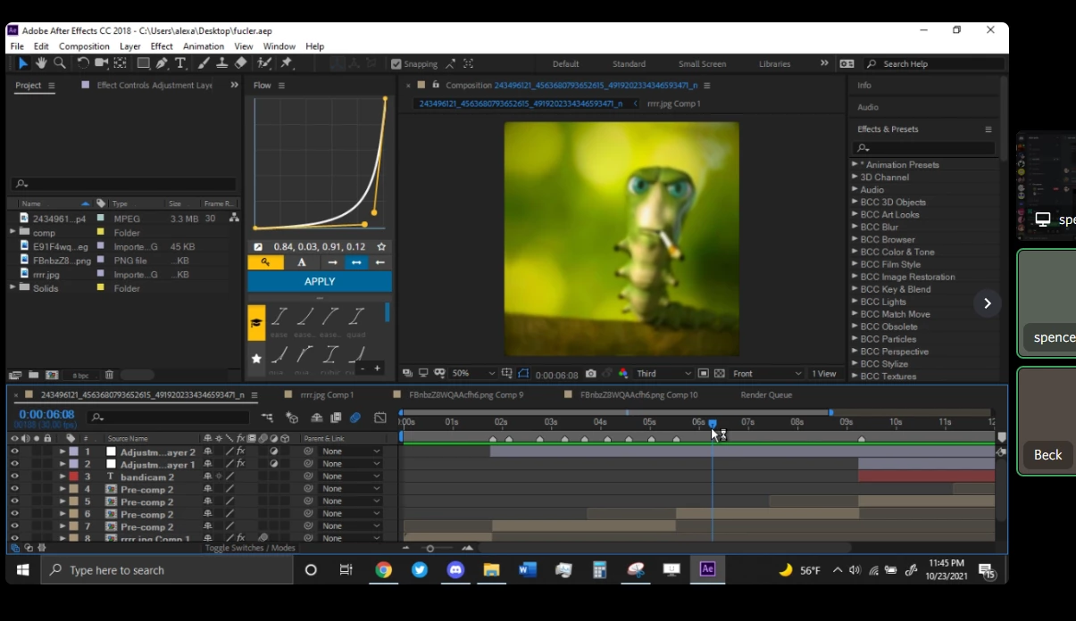Expand Solids folder in Project panel
This screenshot has width=1076, height=621.
(x=13, y=287)
